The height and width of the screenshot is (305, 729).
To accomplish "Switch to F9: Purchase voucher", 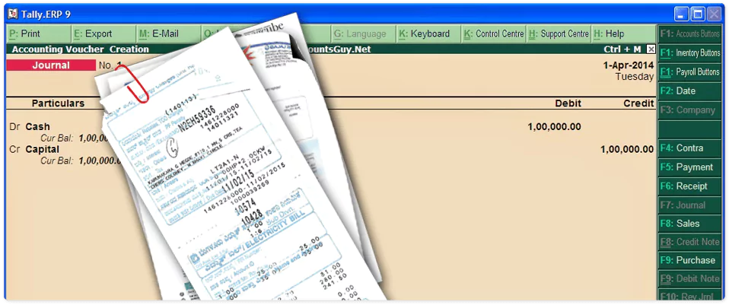I will (689, 260).
